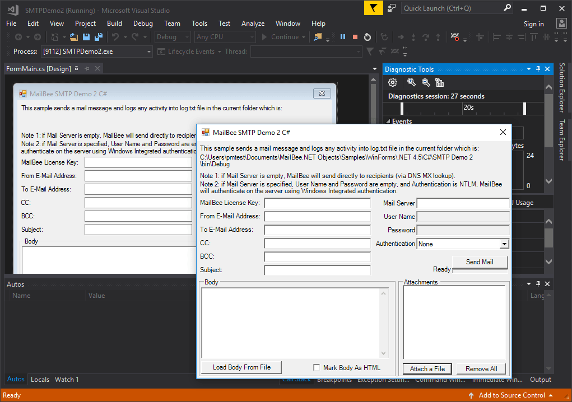
Task: Pause debugging with the Break All icon
Action: click(343, 37)
